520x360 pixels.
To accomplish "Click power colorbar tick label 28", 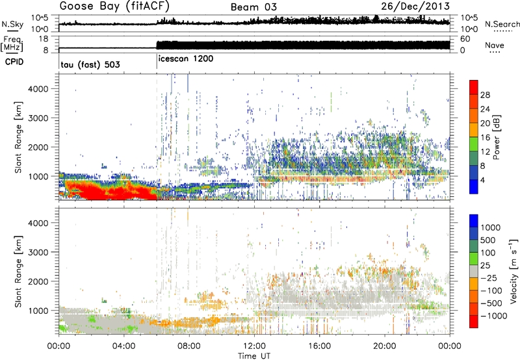I will 485,95.
